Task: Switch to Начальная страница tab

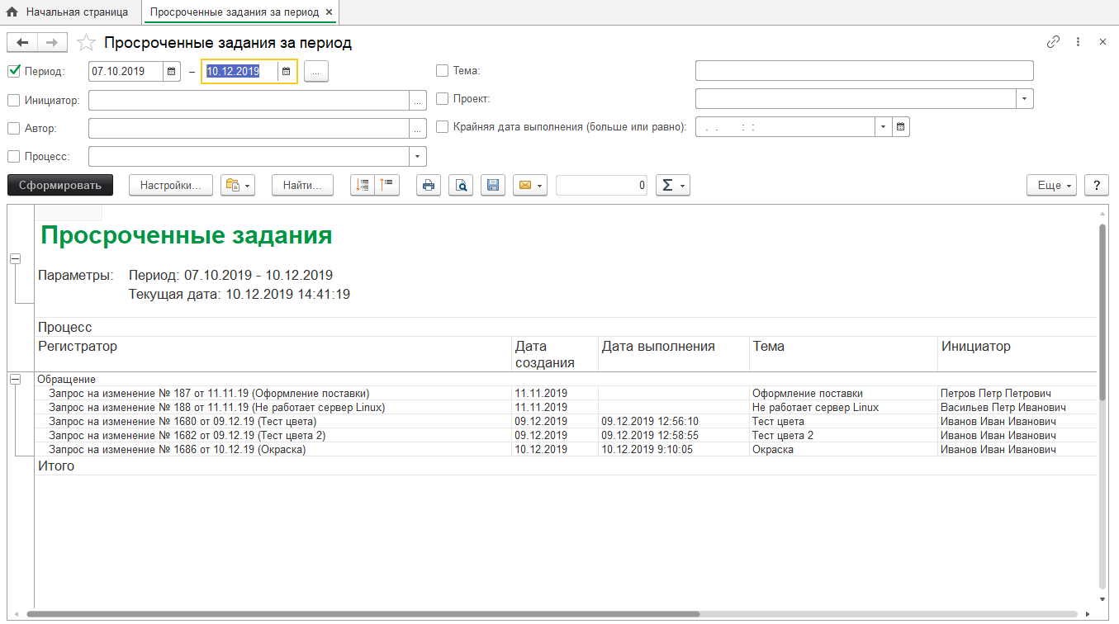Action: 69,12
